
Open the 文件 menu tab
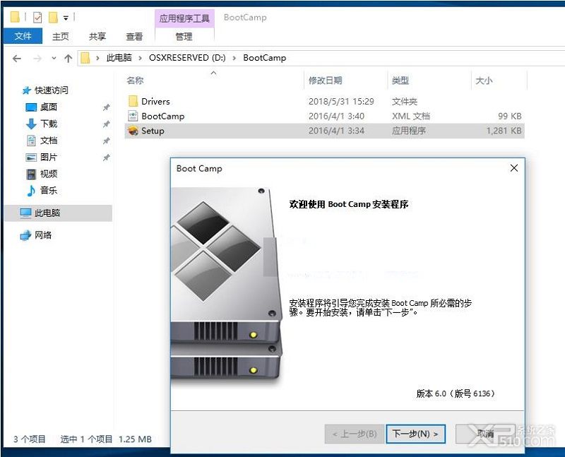23,36
